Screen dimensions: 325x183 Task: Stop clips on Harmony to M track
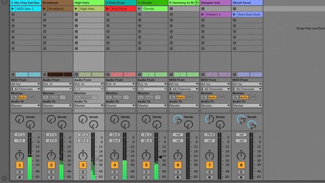171,75
